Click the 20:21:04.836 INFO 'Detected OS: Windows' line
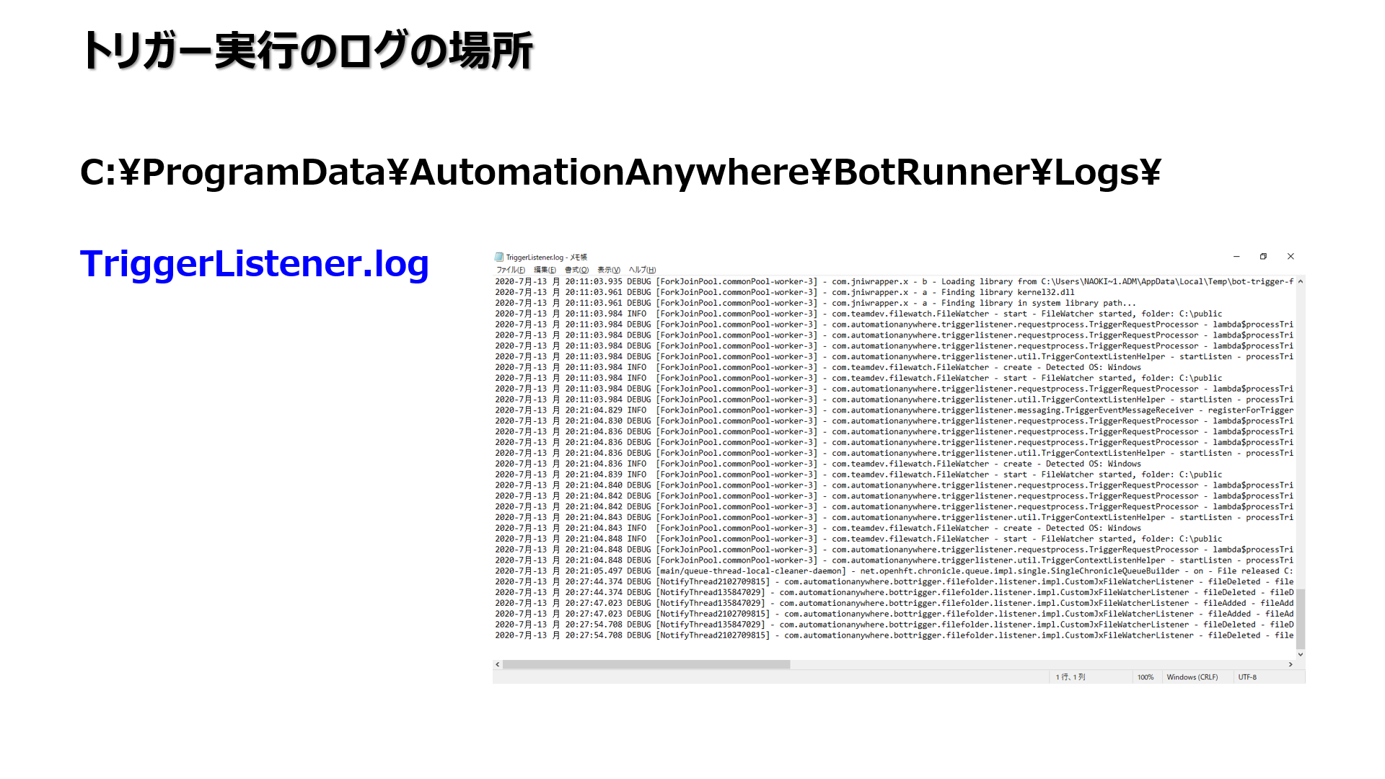The height and width of the screenshot is (779, 1385). [818, 464]
